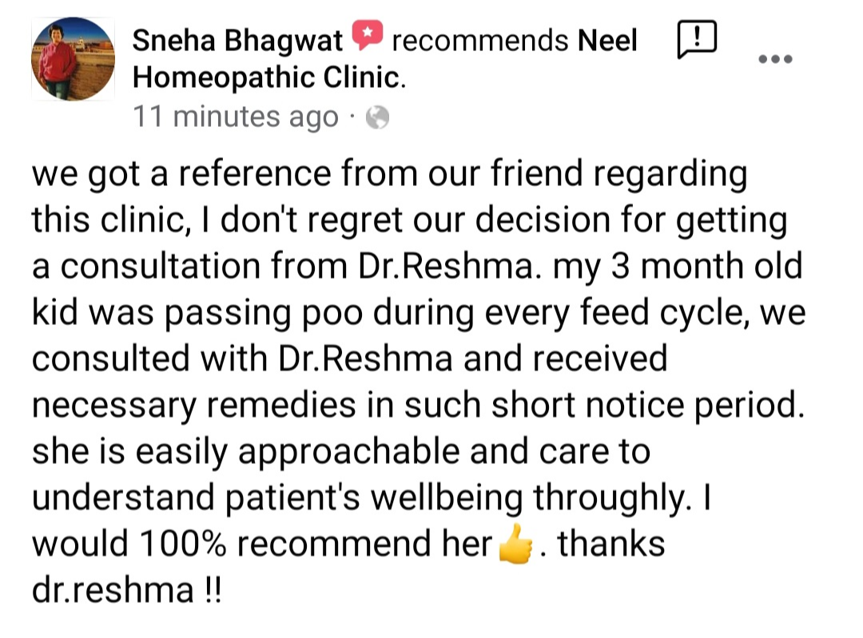Click the Sneha Bhagwat name link
Screen dimensions: 863x638
(237, 41)
